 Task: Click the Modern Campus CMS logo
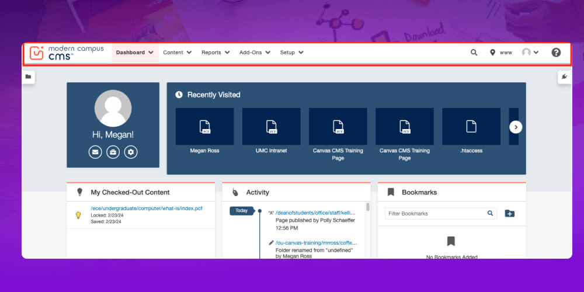(x=67, y=53)
